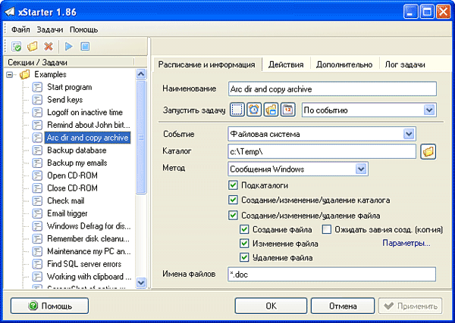Select the Remind about John birt... task
Screen dimensions: 455x323
(x=89, y=125)
